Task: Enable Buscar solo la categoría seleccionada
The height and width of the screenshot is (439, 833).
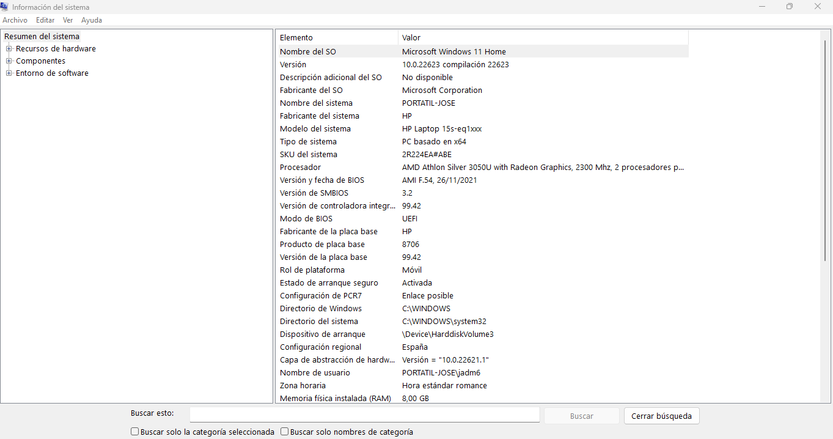Action: [x=135, y=432]
